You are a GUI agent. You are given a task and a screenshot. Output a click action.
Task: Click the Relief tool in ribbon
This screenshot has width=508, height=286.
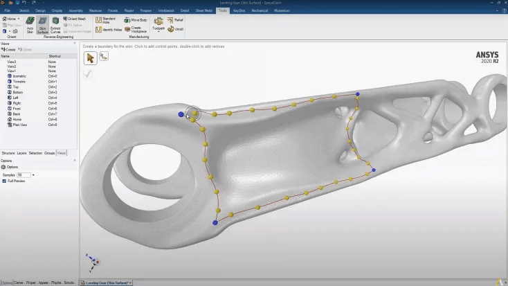pos(176,20)
